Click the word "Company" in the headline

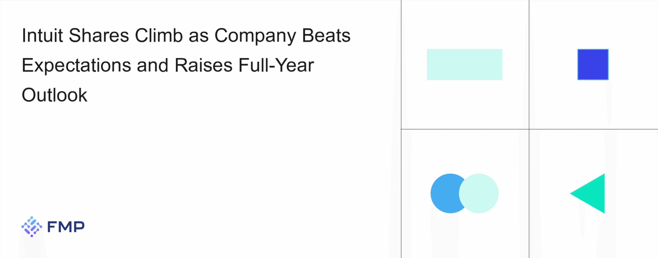click(255, 36)
